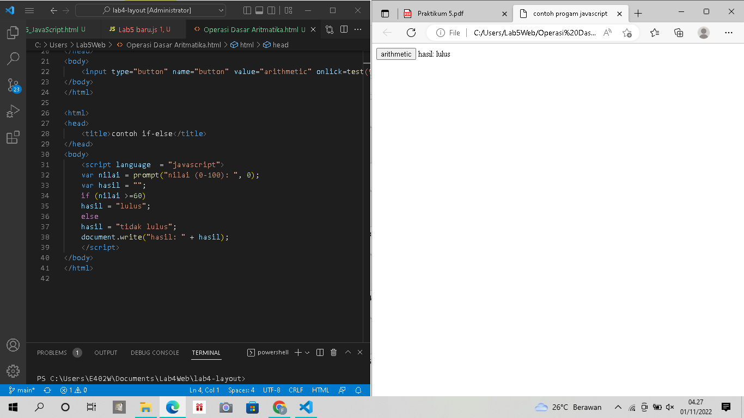Close the Operasi Dasar Aritmatika.html tab
Image resolution: width=744 pixels, height=418 pixels.
tap(314, 29)
